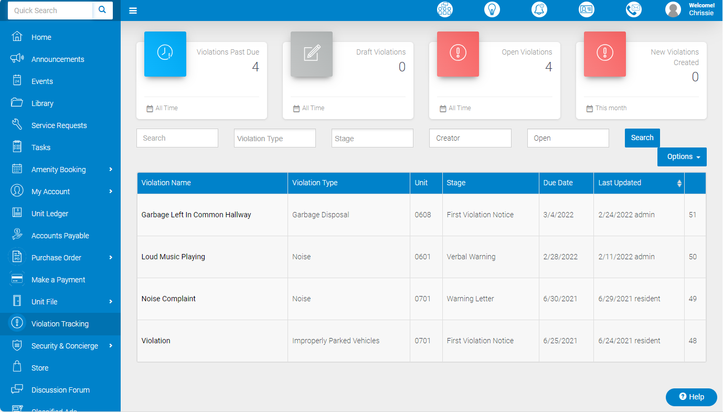The image size is (723, 412).
Task: Open the Chrissie profile avatar
Action: click(x=673, y=9)
